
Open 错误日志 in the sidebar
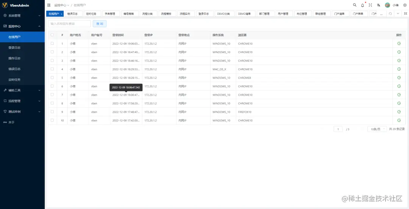[22, 69]
